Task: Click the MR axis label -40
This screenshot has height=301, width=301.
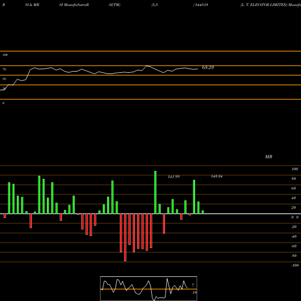Action: point(294,237)
